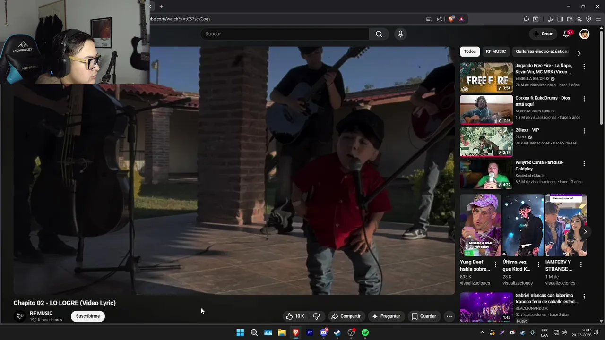Focus the Buscar search field
This screenshot has width=605, height=340.
[285, 34]
